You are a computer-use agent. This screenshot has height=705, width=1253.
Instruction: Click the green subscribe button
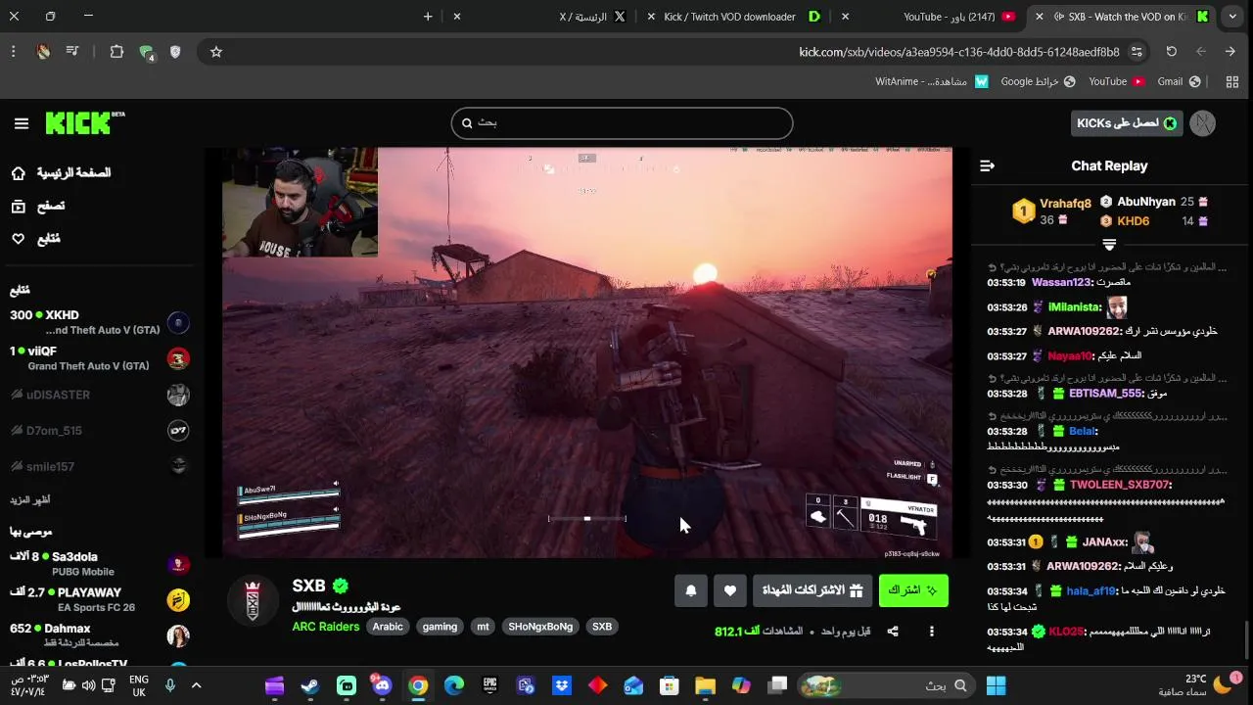(x=913, y=590)
